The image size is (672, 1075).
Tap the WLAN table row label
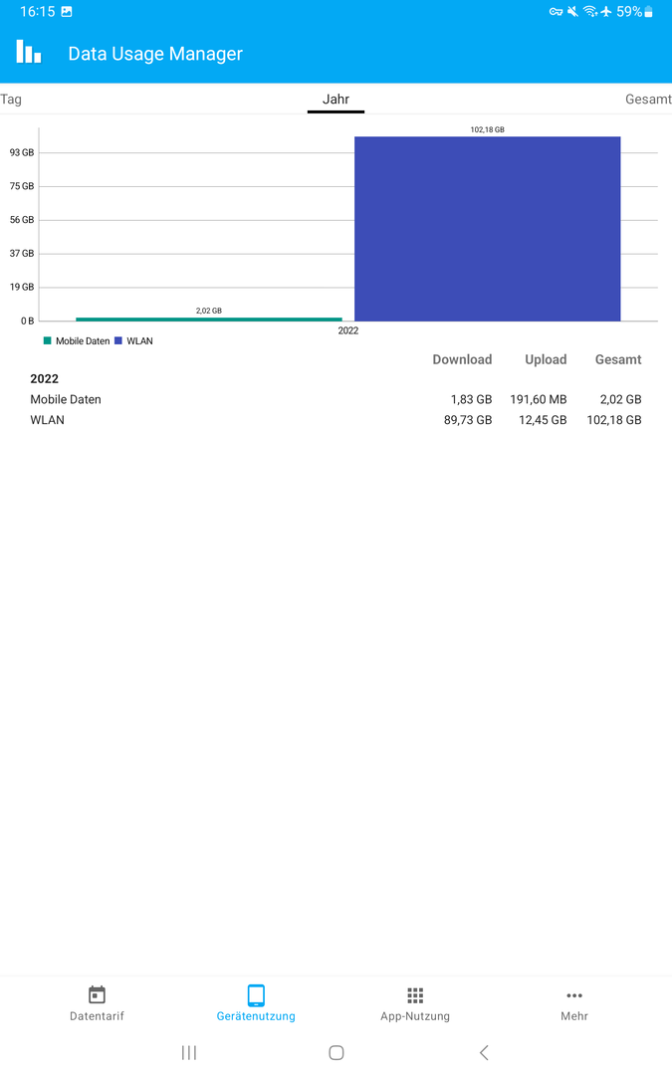(x=47, y=420)
